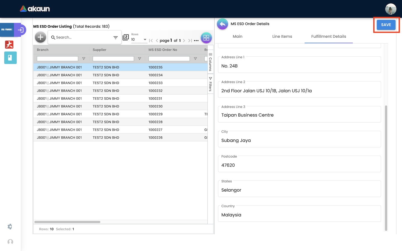Viewport: 402px width, 251px height.
Task: Open the grid view toggle icon
Action: pos(206,38)
